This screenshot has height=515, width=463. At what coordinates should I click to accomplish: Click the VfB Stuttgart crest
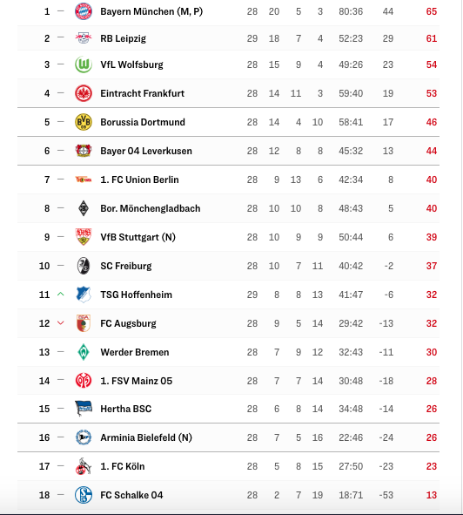click(x=84, y=237)
